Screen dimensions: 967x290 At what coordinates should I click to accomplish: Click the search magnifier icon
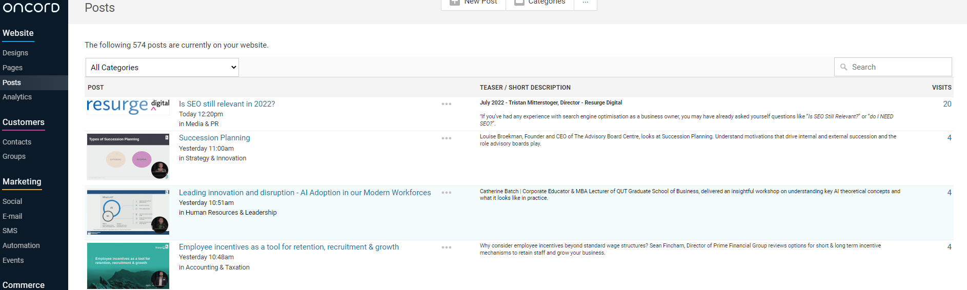[x=843, y=67]
